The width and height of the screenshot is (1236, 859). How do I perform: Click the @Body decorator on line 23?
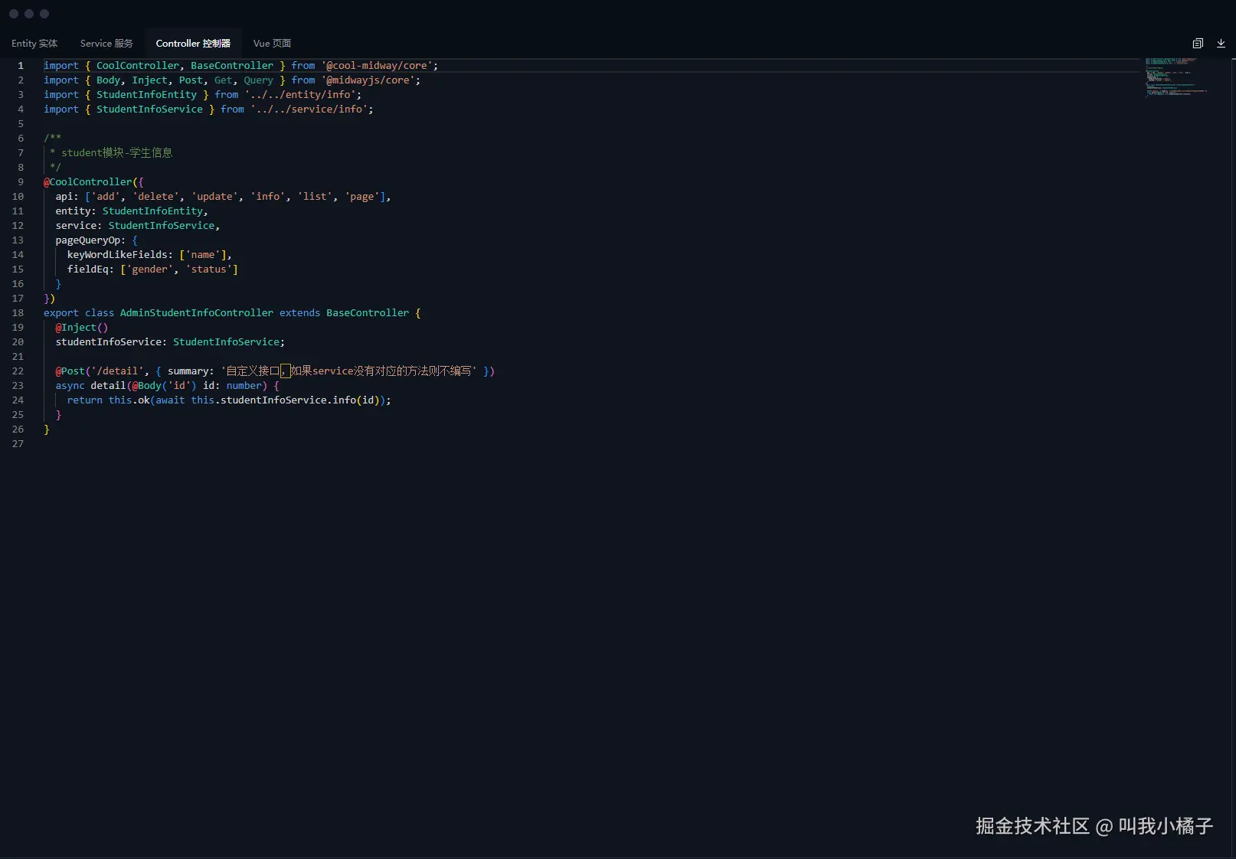(x=147, y=386)
